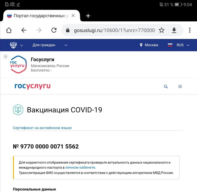This screenshot has height=193, width=197.
Task: Open the hamburger menu on Gosuslugi
Action: pos(180,86)
